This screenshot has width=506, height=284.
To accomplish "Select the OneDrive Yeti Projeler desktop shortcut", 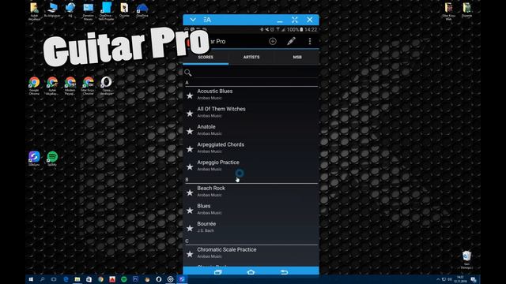I will 106,11.
